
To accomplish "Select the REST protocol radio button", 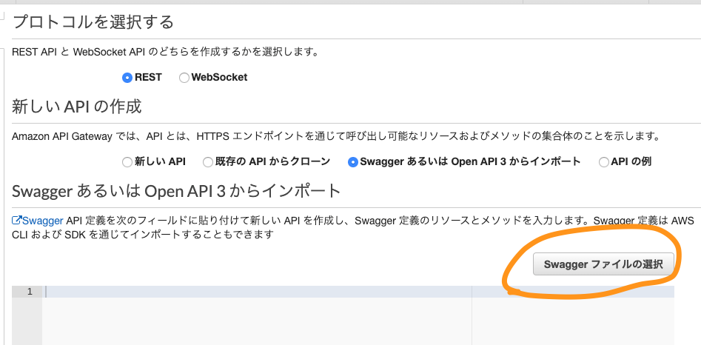I will [x=127, y=78].
